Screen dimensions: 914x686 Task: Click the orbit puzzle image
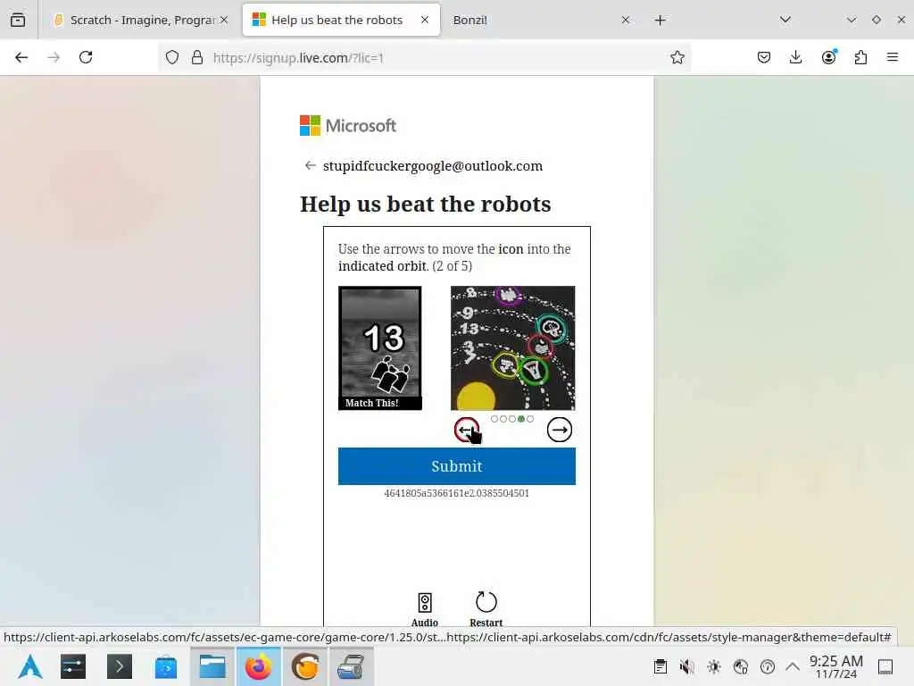tap(512, 347)
